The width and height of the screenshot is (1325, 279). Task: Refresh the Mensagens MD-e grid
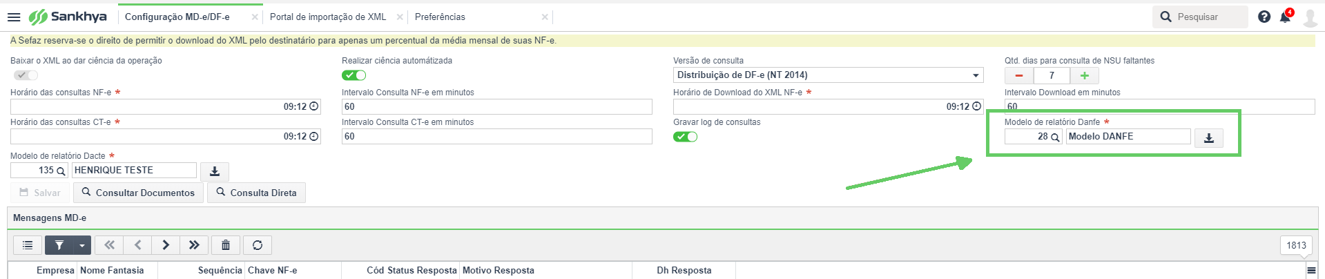coord(258,245)
